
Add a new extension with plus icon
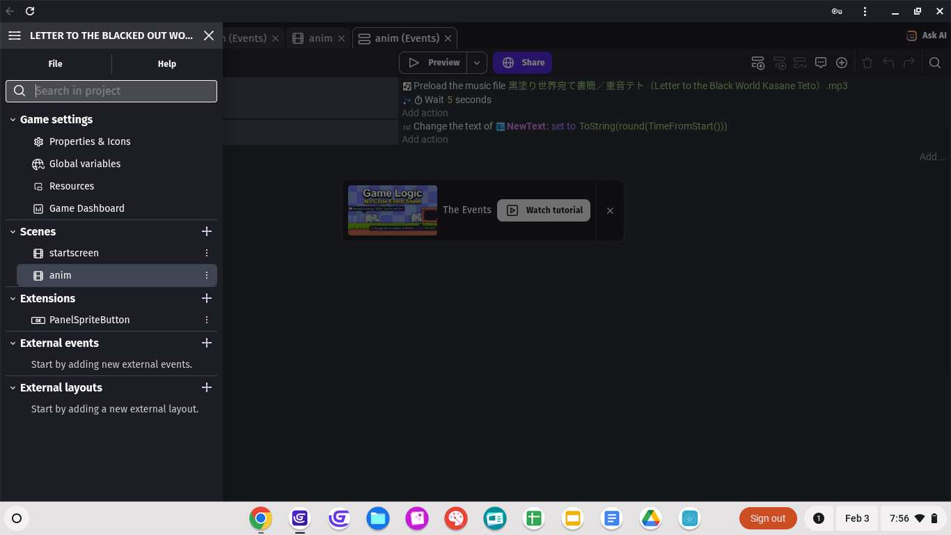click(206, 298)
